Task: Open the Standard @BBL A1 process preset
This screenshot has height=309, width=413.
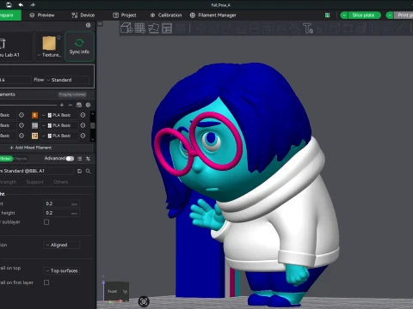Action: (x=36, y=171)
